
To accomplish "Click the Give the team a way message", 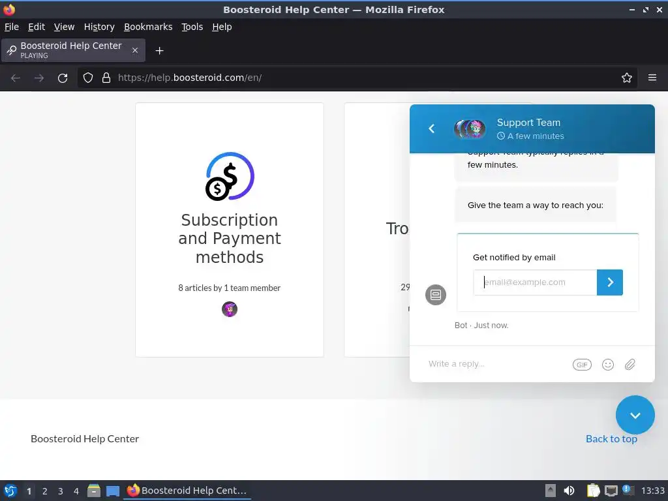I will pos(536,205).
